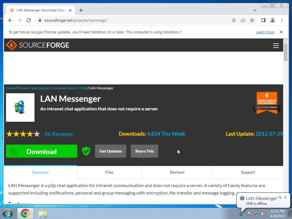Screen dimensions: 292x219
Task: Go to Home breadcrumb link
Action: [11, 88]
